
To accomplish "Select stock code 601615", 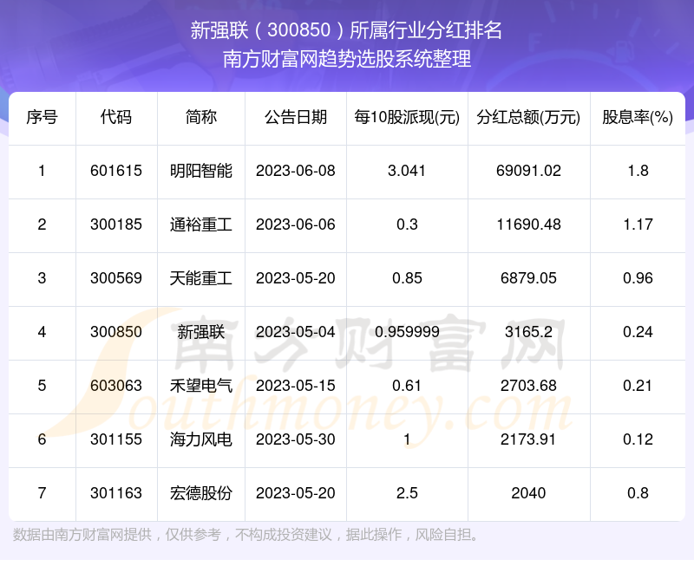I will pos(116,171).
